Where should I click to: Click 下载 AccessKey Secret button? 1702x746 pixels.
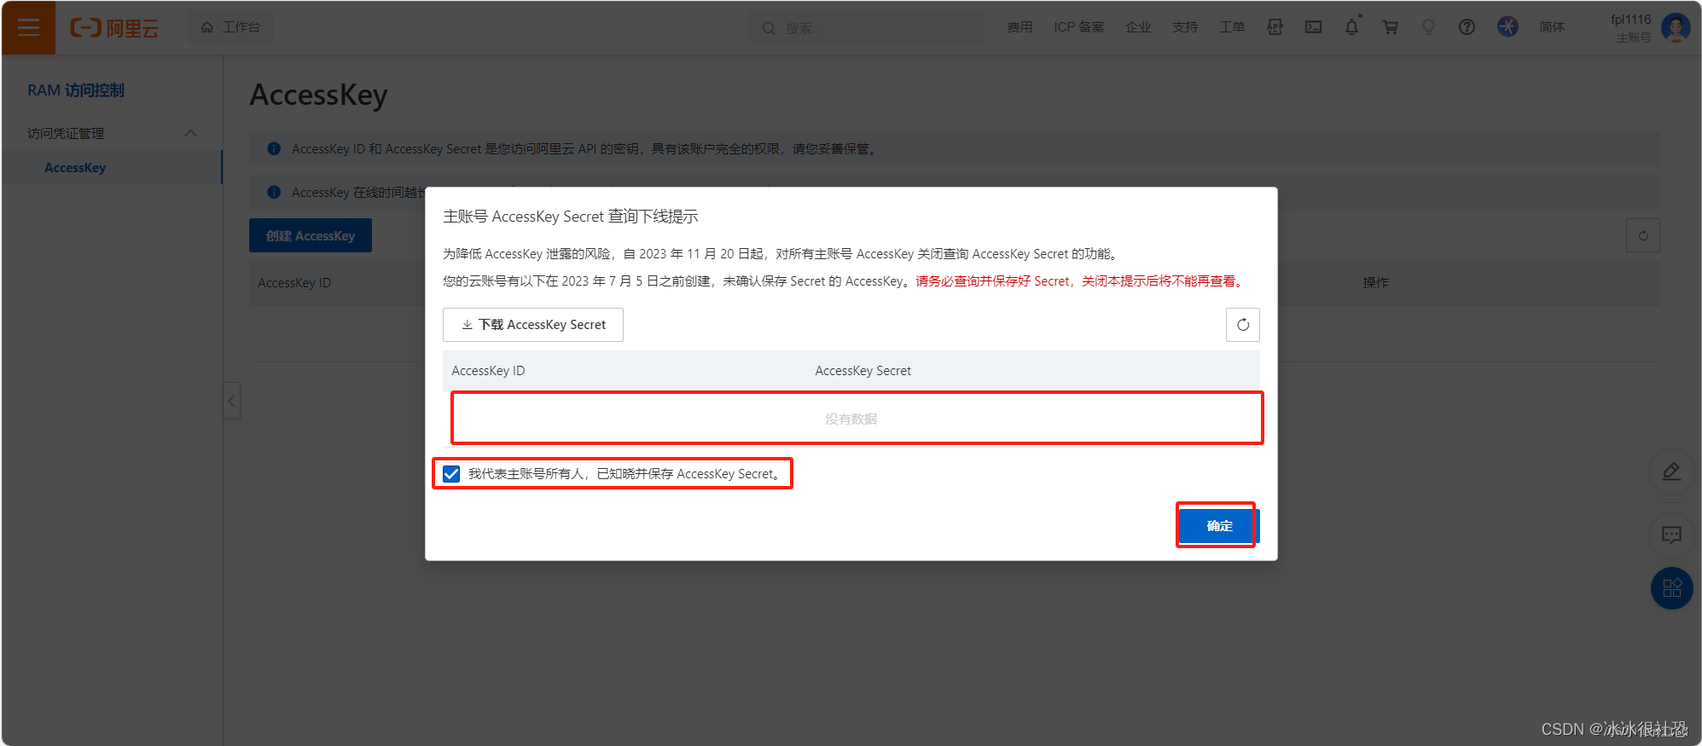[x=533, y=325]
